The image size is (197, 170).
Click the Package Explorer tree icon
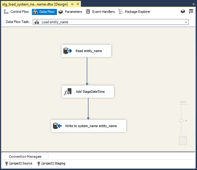(121, 12)
